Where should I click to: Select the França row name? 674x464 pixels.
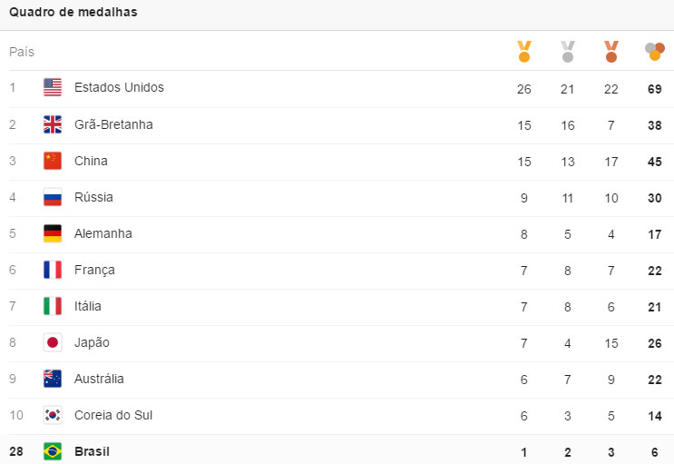(x=94, y=270)
